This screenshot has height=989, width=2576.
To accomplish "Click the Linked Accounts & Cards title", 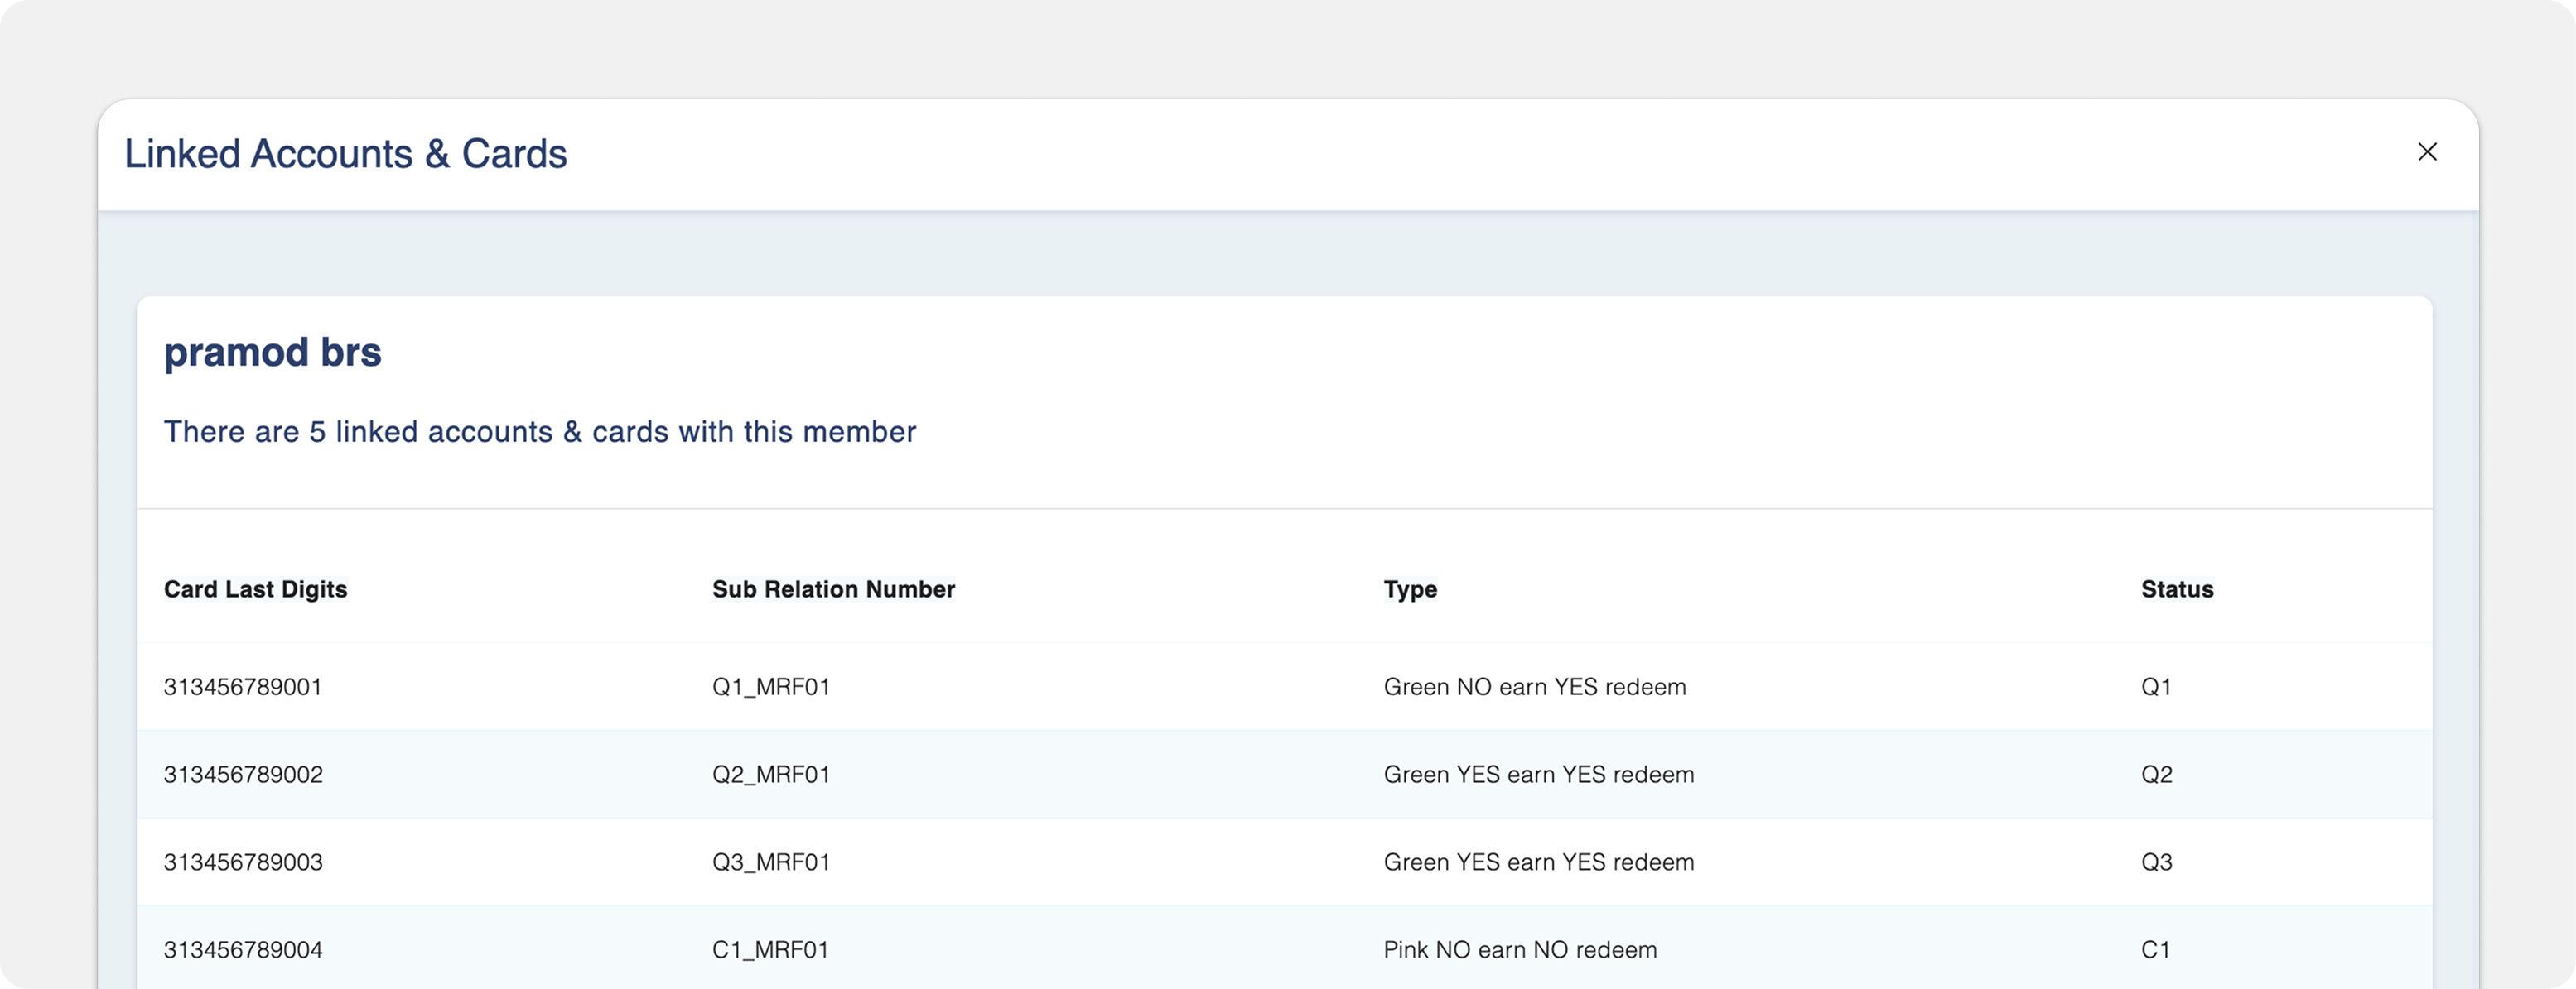I will click(345, 154).
